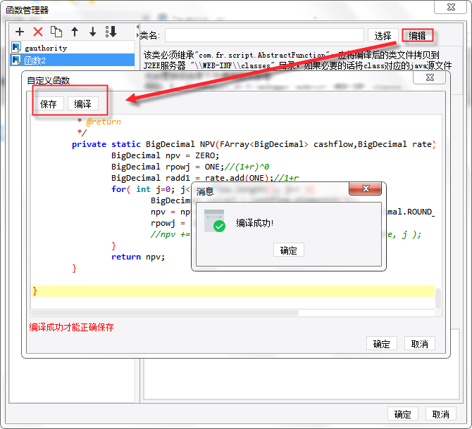The height and width of the screenshot is (429, 472).
Task: Click 确定 in the 函数管理器 window
Action: click(402, 414)
